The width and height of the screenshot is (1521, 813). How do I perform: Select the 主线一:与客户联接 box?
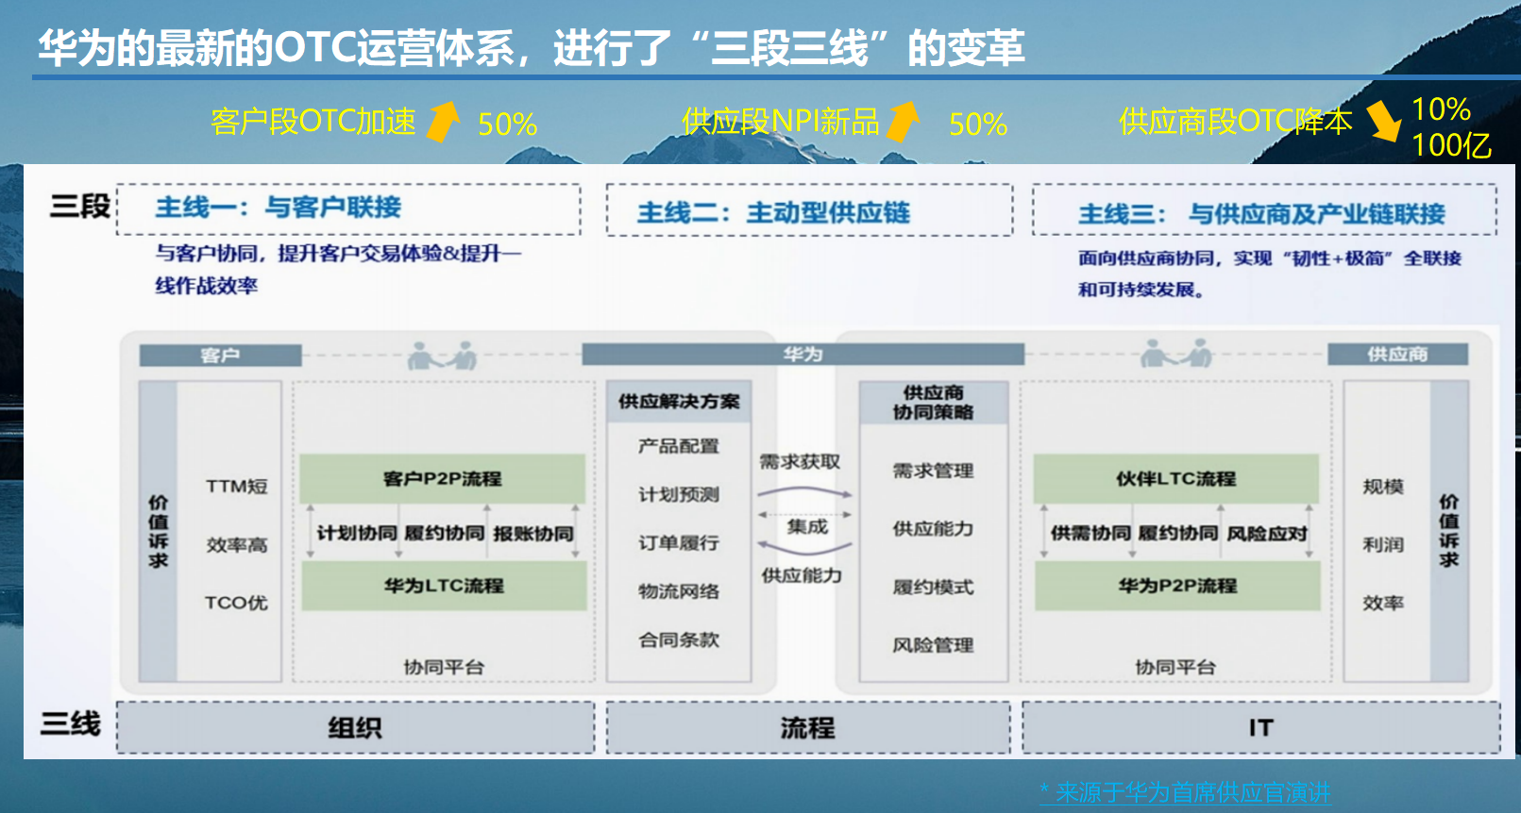click(x=348, y=208)
